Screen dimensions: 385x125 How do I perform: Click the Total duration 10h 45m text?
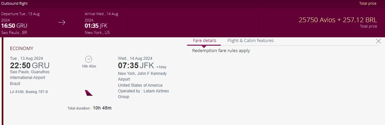coord(89,108)
